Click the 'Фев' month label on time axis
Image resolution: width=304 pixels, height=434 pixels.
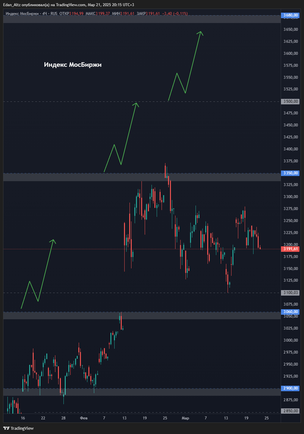[x=84, y=418]
